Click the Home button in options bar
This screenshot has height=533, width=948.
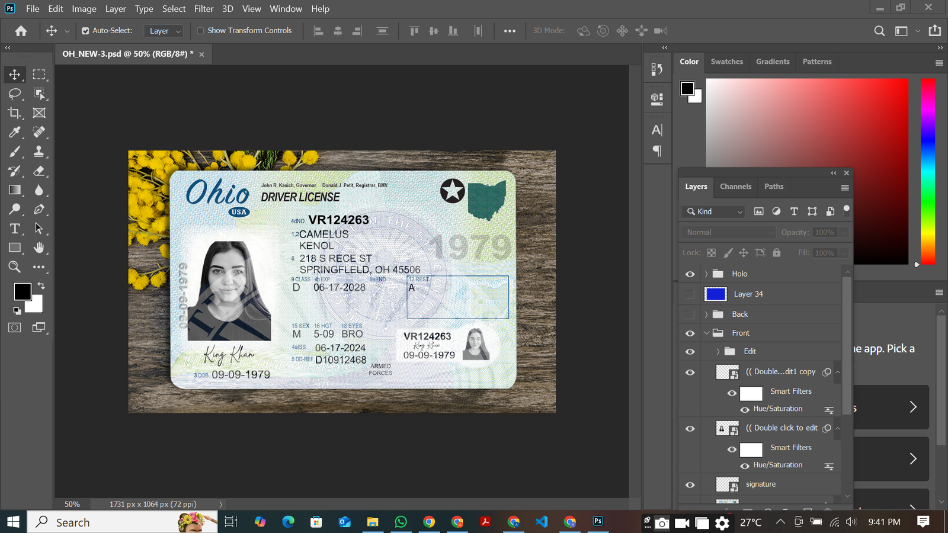[21, 31]
